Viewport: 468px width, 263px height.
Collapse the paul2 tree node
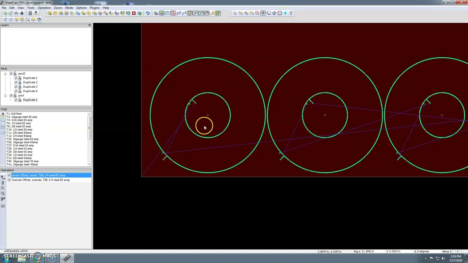(x=5, y=74)
